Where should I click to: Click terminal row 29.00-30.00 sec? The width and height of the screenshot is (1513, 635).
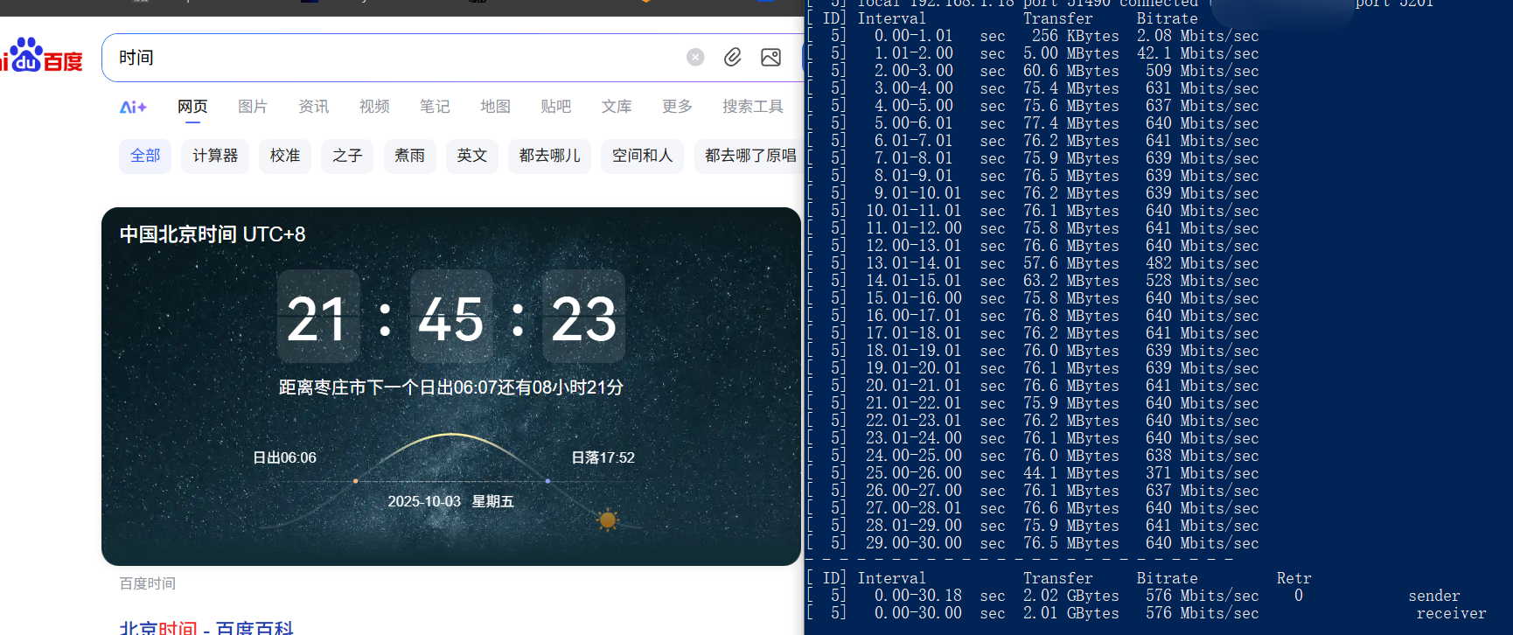click(1032, 543)
